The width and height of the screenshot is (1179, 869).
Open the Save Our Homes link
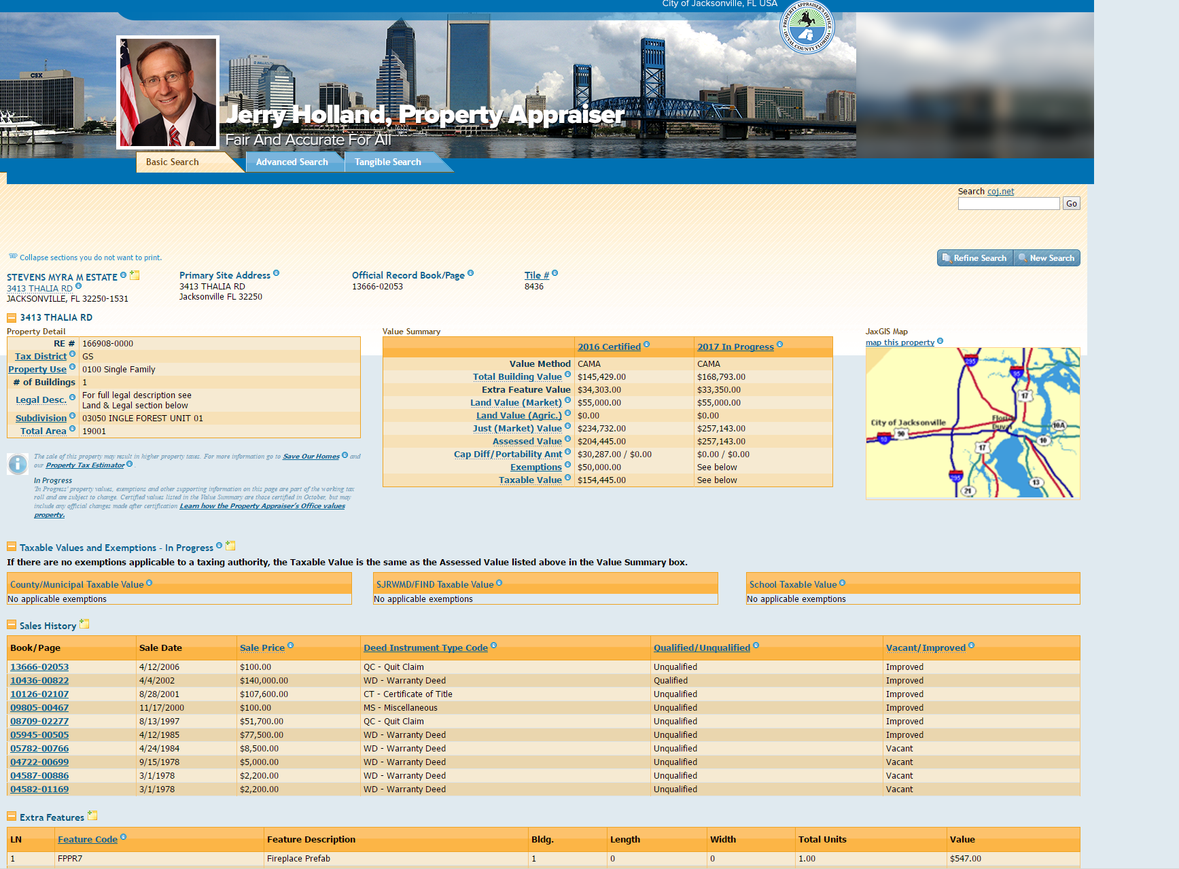click(311, 457)
